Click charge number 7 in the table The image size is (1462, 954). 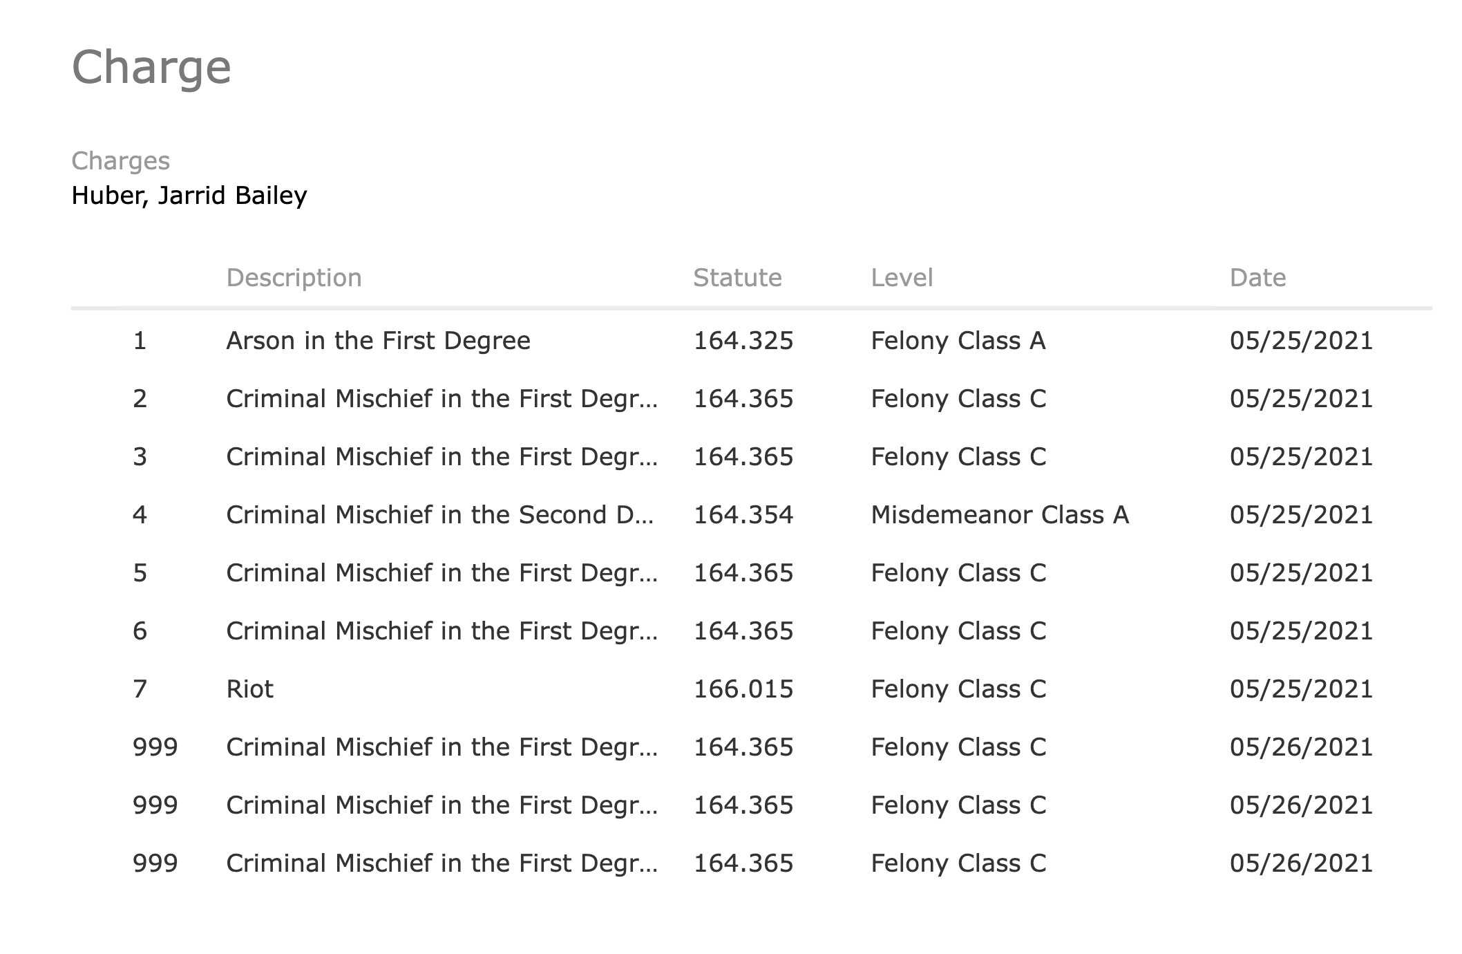tap(140, 689)
